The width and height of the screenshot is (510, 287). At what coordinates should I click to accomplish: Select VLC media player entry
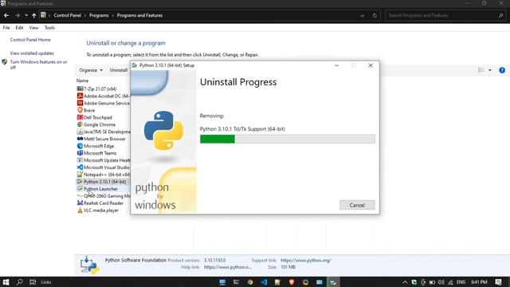tap(97, 210)
